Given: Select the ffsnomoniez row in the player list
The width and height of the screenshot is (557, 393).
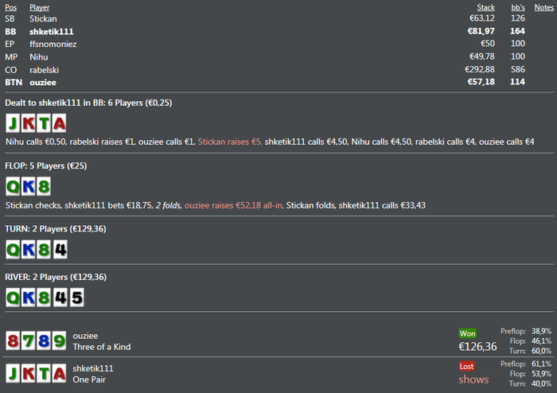Looking at the screenshot, I should (53, 44).
